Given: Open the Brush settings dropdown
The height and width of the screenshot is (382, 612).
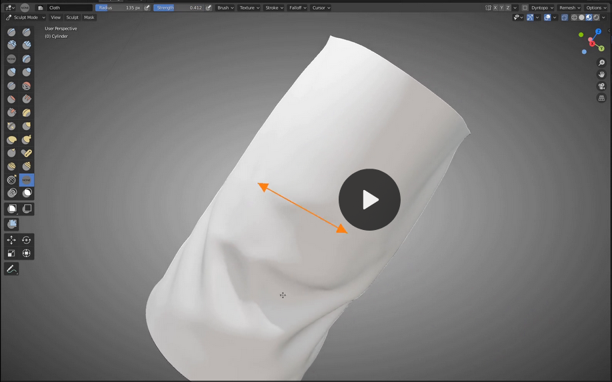Looking at the screenshot, I should click(225, 8).
